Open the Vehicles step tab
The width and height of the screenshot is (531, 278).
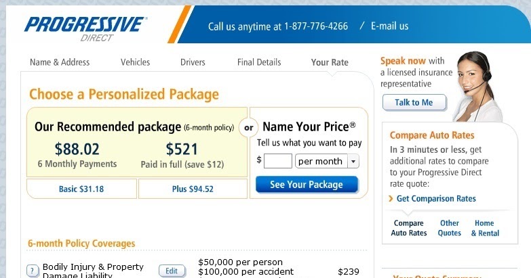pos(135,62)
